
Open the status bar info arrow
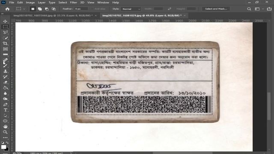point(71,153)
